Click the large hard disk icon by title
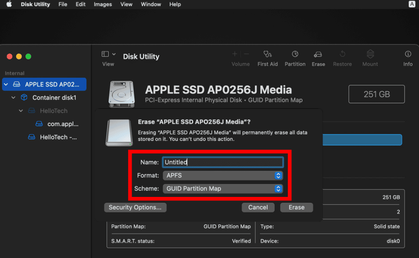This screenshot has height=258, width=419. [x=122, y=94]
